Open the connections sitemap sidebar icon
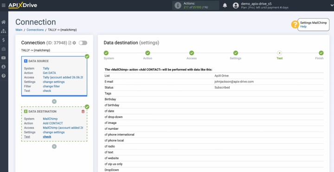334x172 pixels. [x=3, y=31]
